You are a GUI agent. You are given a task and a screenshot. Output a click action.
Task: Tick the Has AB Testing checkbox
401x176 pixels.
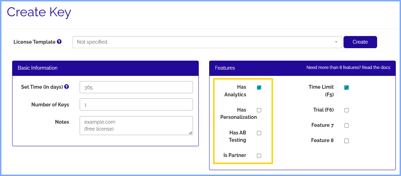(259, 133)
